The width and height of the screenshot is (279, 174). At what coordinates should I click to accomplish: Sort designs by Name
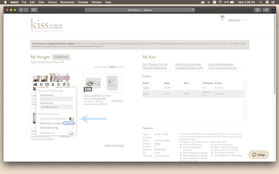tap(120, 67)
